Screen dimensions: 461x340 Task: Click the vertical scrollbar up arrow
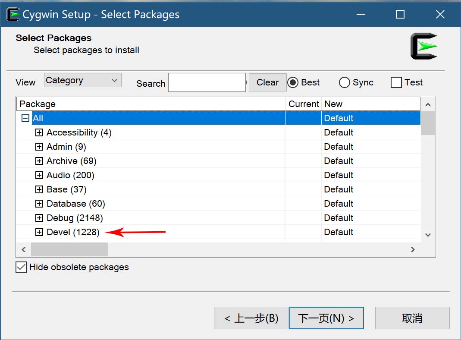(x=428, y=104)
